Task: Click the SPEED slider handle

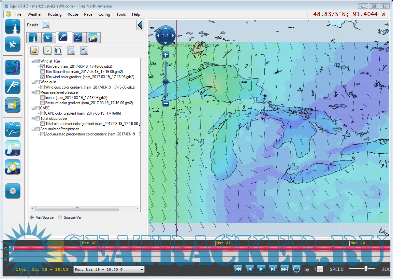Action: click(366, 269)
